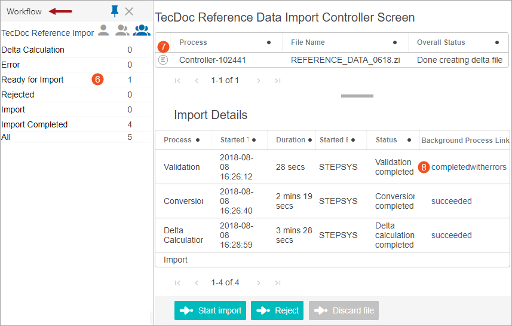Click the REFERENCE_DATA_0618.zi file name cell

coord(345,60)
